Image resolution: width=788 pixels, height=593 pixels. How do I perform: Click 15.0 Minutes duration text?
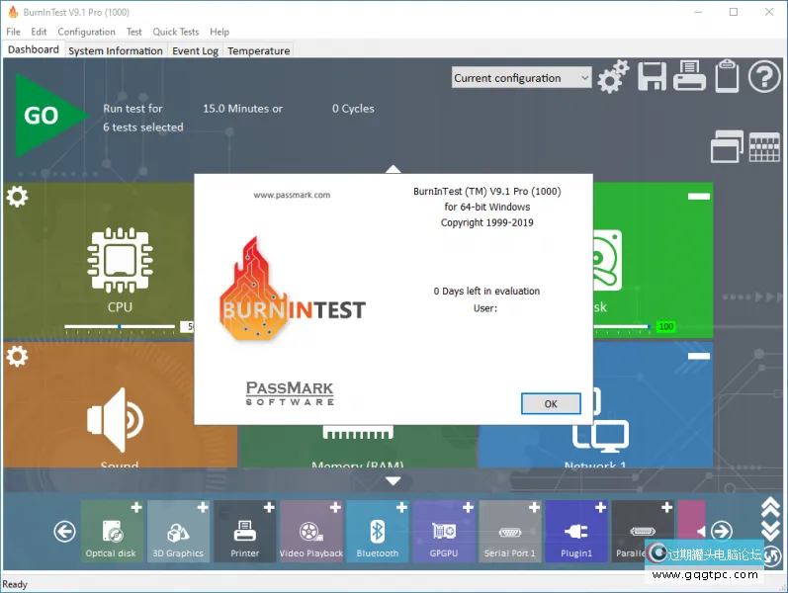[243, 109]
